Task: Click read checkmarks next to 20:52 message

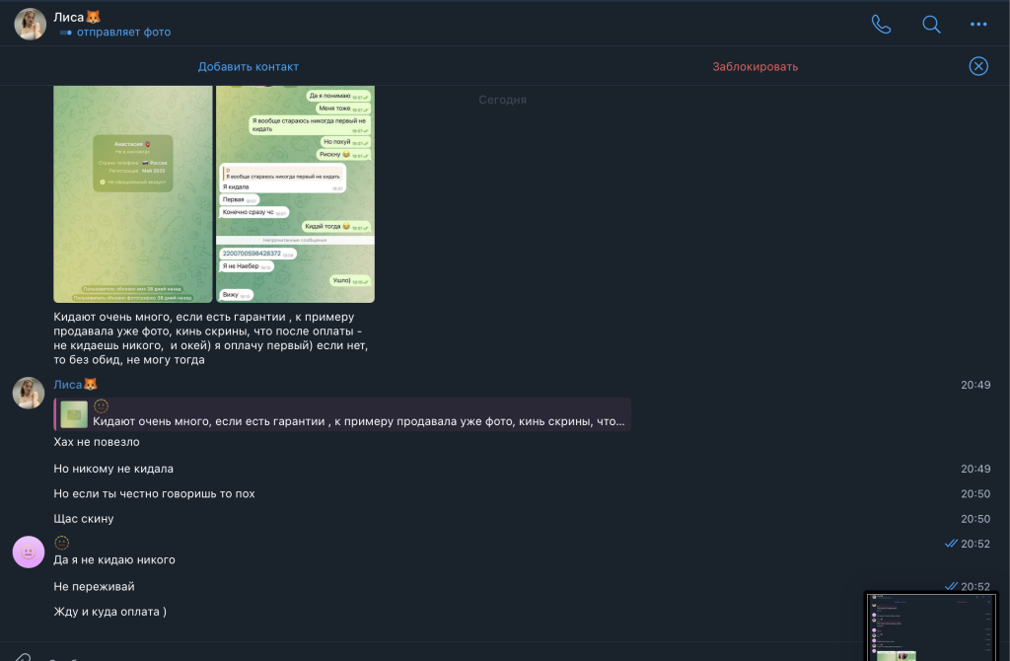Action: [951, 544]
